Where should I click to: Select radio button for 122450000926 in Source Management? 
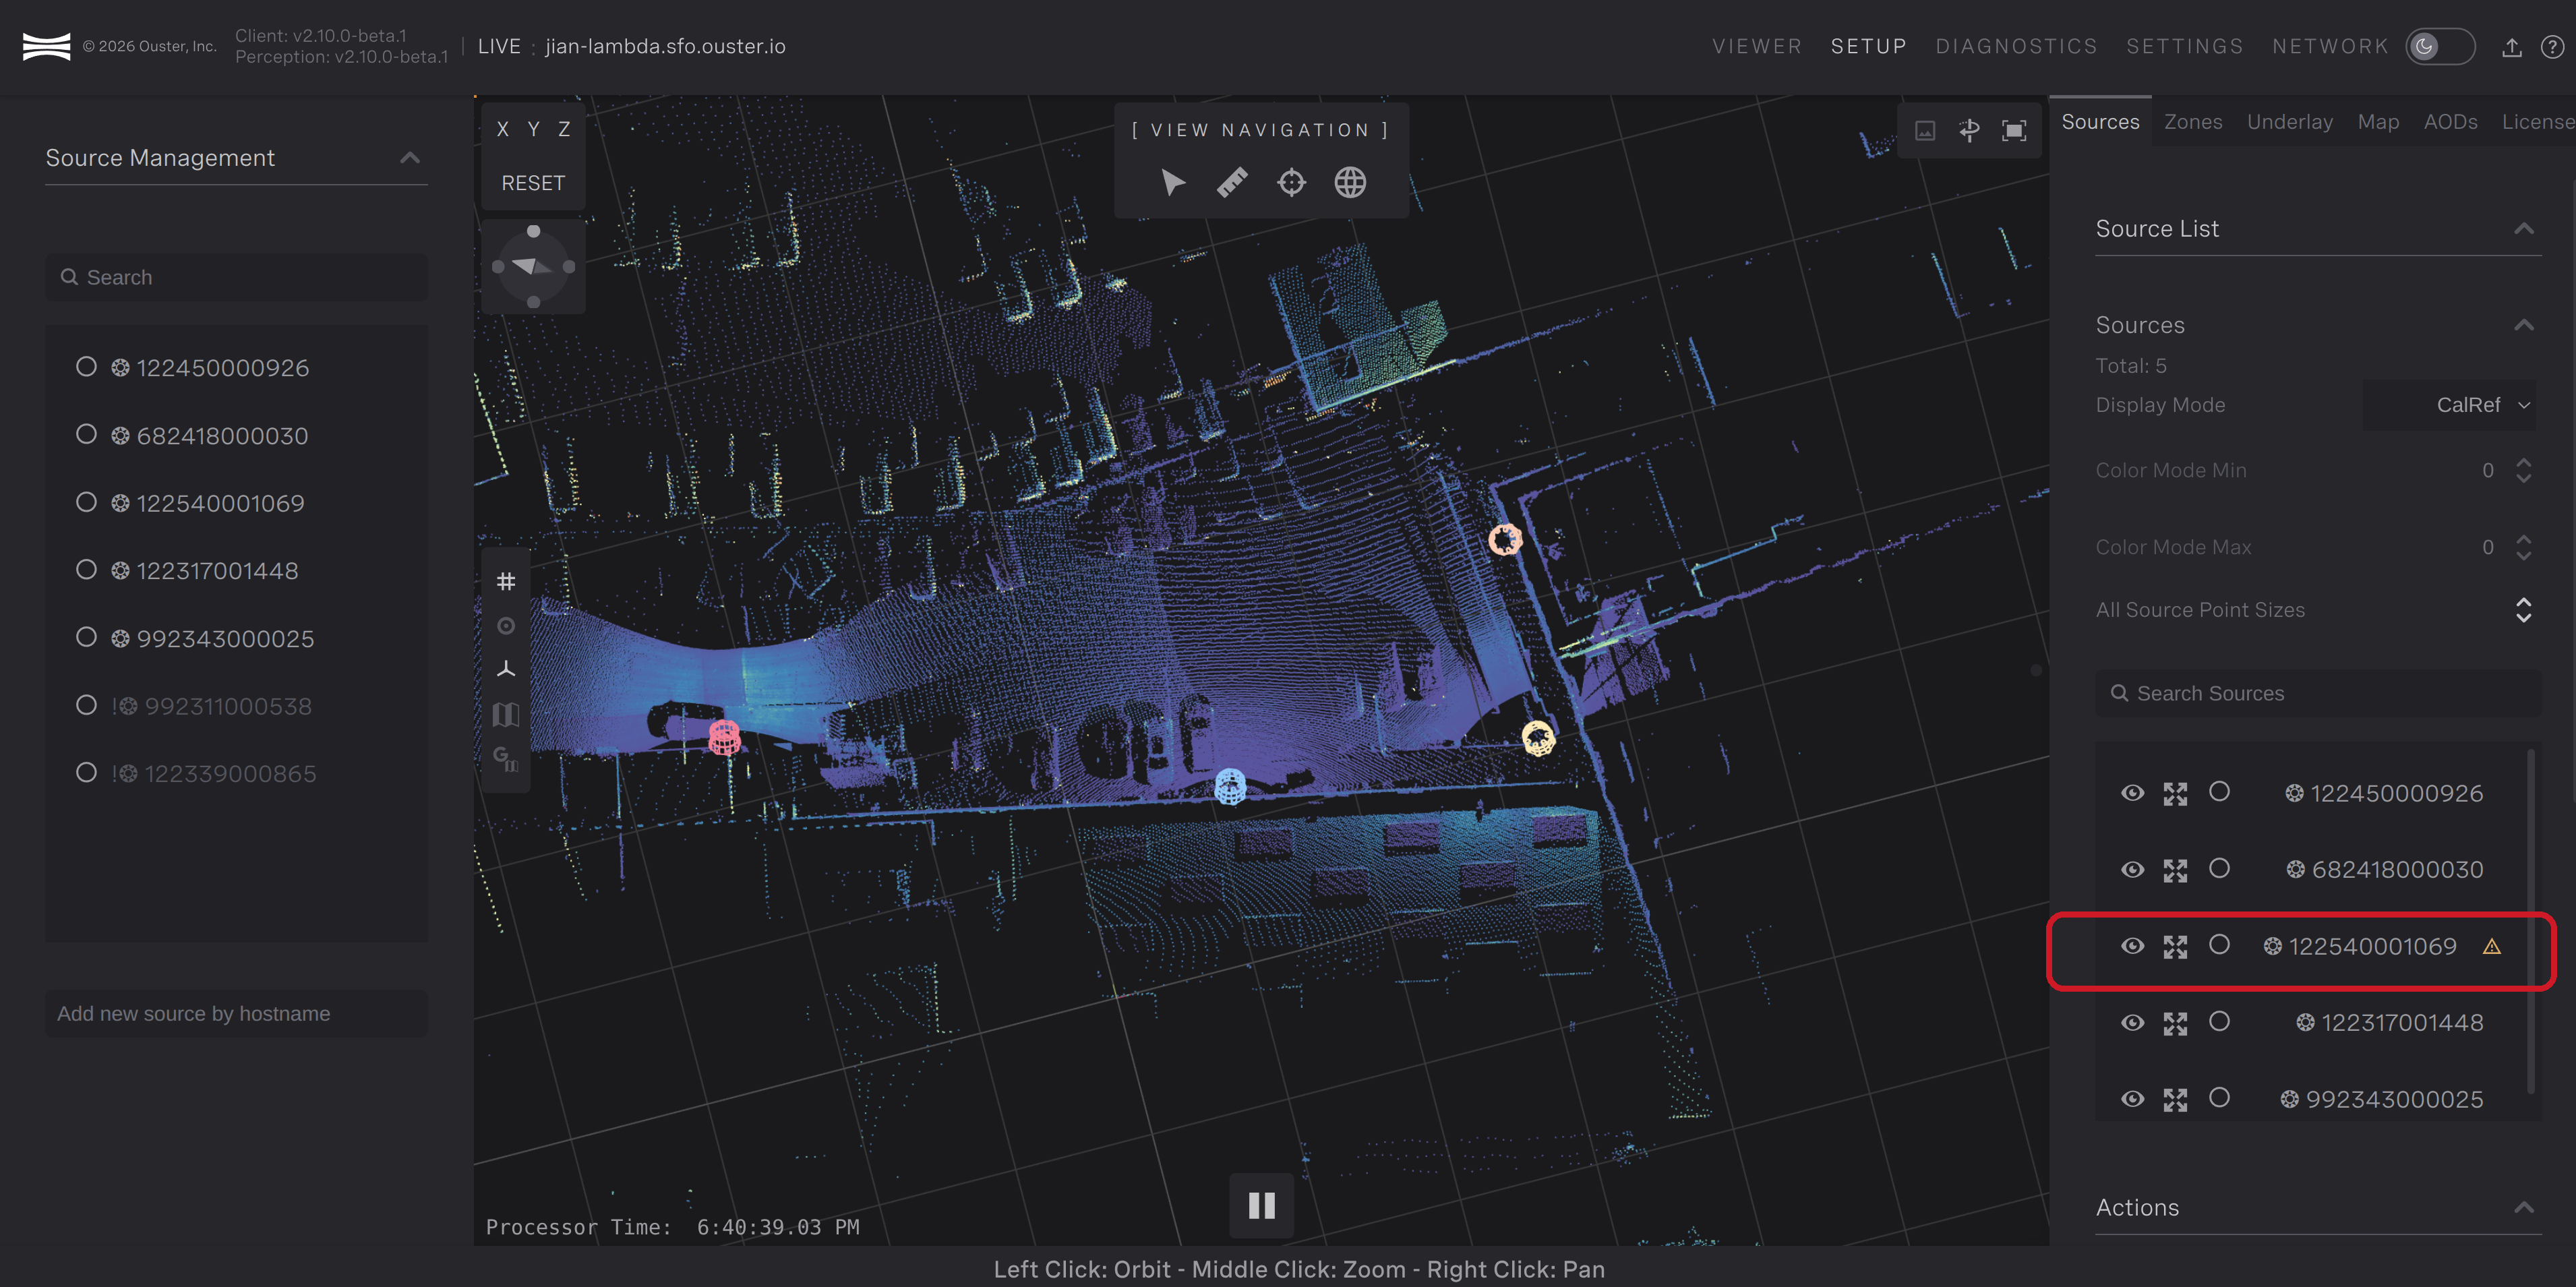pos(87,367)
